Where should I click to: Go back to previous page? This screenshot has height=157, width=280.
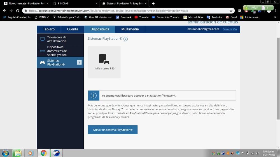coord(4,11)
